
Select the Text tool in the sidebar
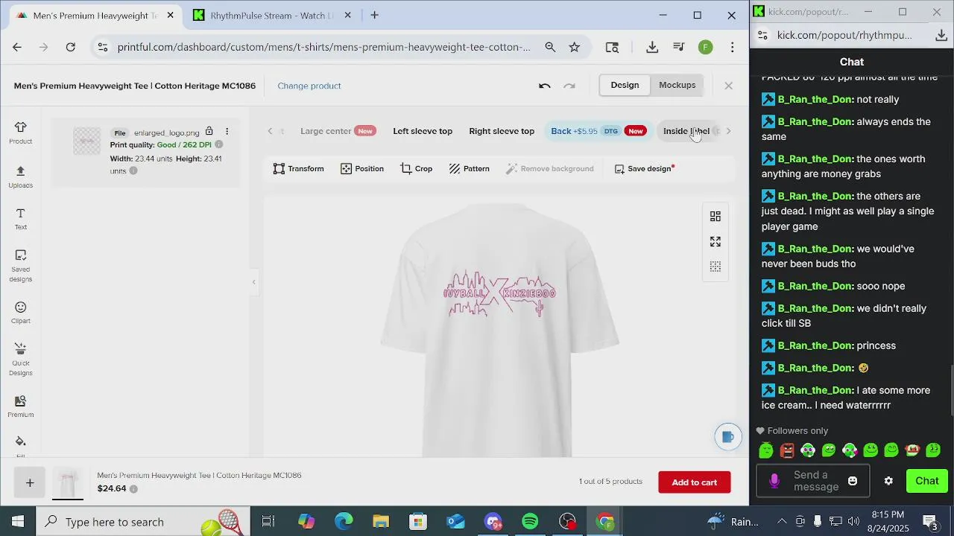click(20, 219)
